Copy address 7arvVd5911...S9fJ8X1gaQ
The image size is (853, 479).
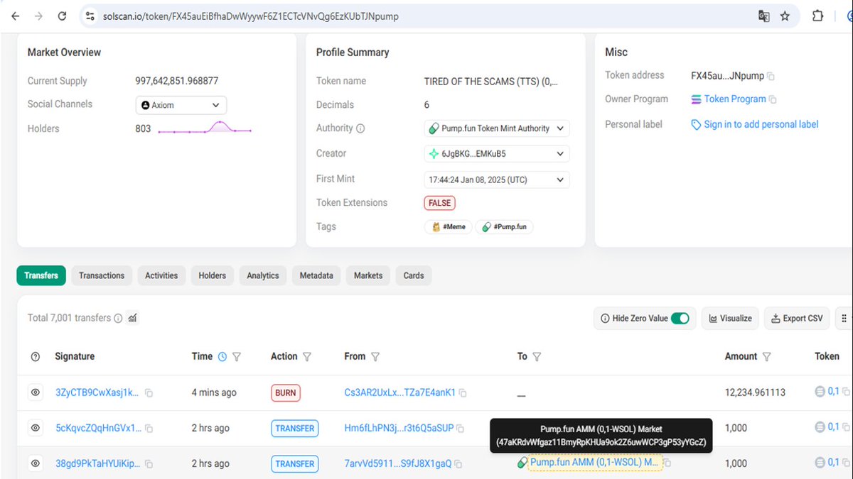click(458, 464)
